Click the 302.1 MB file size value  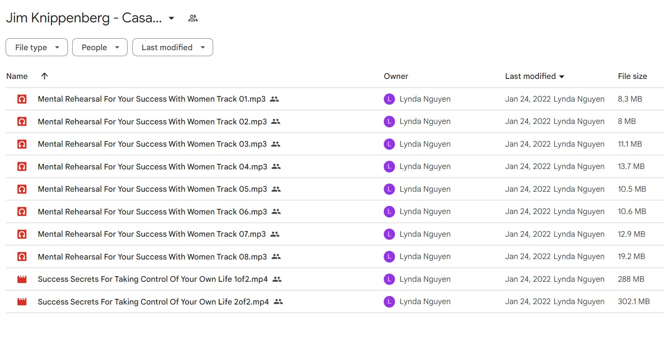pos(634,302)
